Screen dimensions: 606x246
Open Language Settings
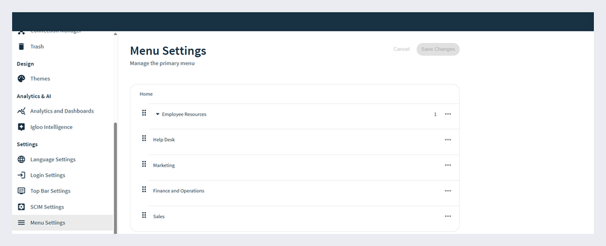point(53,159)
